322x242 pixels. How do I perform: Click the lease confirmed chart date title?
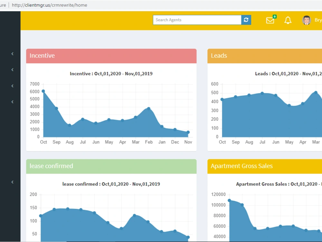click(111, 184)
